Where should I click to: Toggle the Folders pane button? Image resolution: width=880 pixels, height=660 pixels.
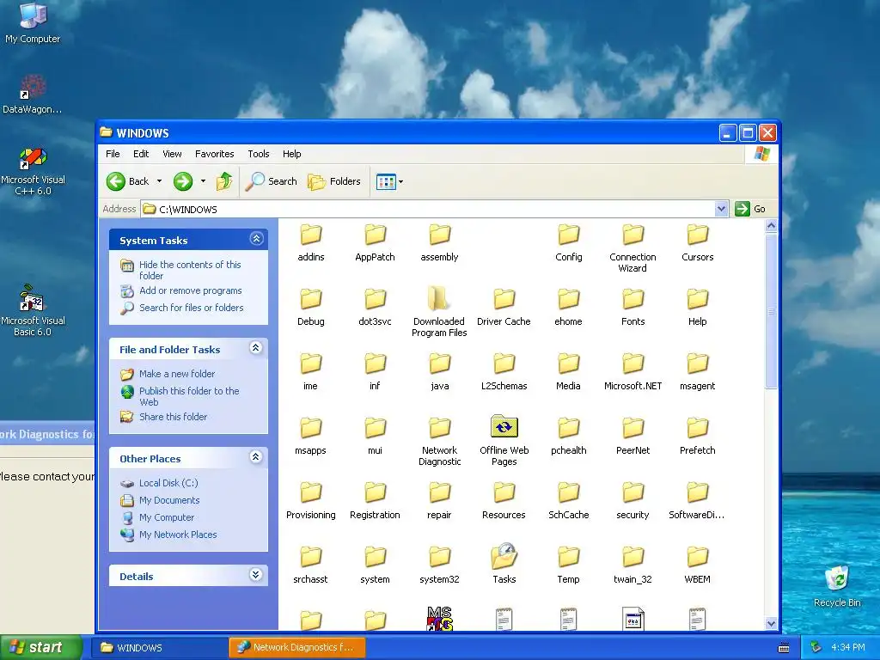click(x=334, y=181)
